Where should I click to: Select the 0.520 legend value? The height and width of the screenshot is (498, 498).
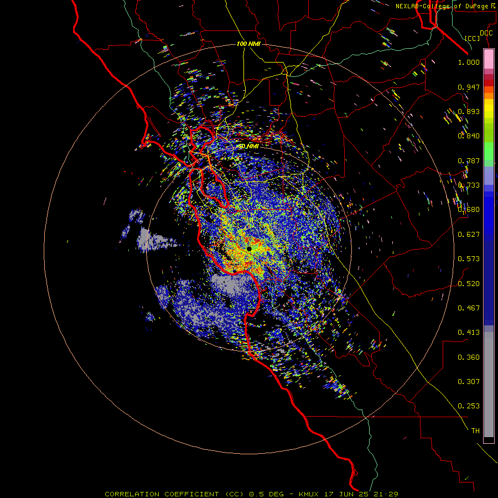(469, 284)
